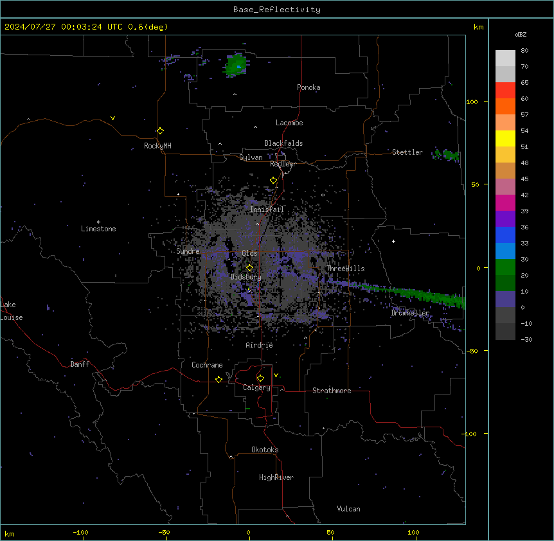Click the green echo east of Stettler
This screenshot has height=541, width=554.
pyautogui.click(x=447, y=155)
